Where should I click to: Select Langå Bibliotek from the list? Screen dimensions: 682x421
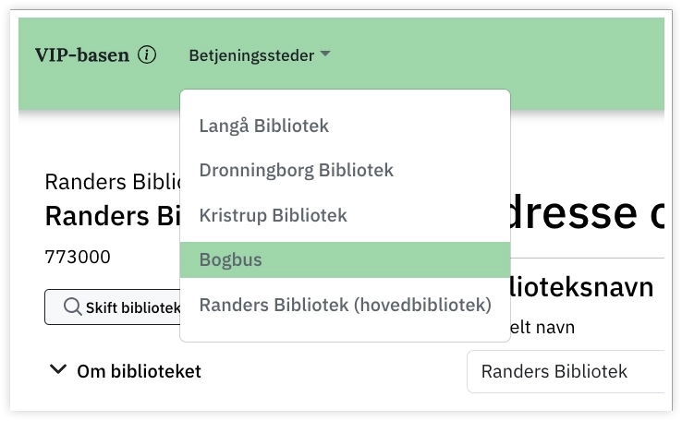[264, 126]
